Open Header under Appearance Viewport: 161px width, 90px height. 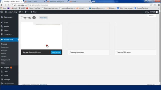point(4,57)
